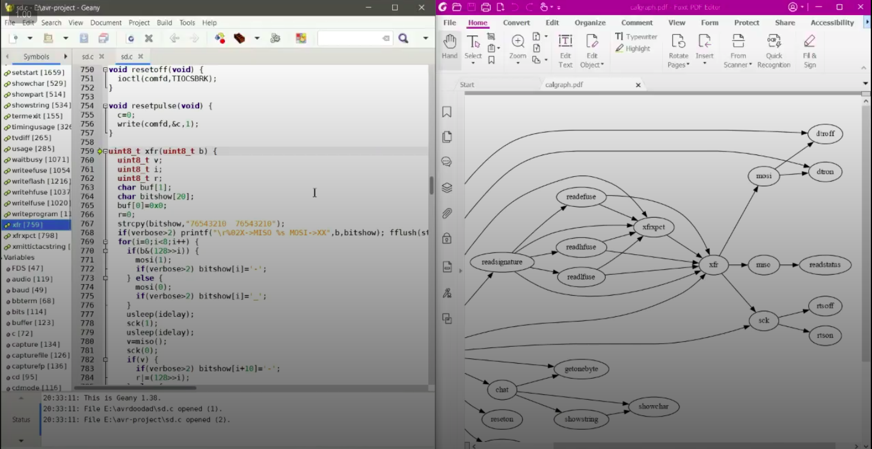
Task: Open the Attachments panel in Foxit sidebar
Action: coord(447,213)
